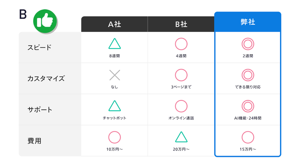This screenshot has height=168, width=300.
Task: Select the B社 column header
Action: click(x=181, y=24)
